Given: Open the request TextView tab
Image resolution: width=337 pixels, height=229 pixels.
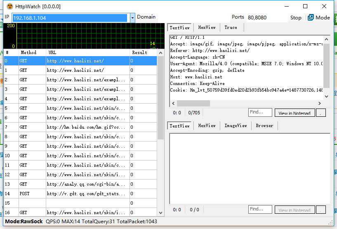Looking at the screenshot, I should (179, 28).
